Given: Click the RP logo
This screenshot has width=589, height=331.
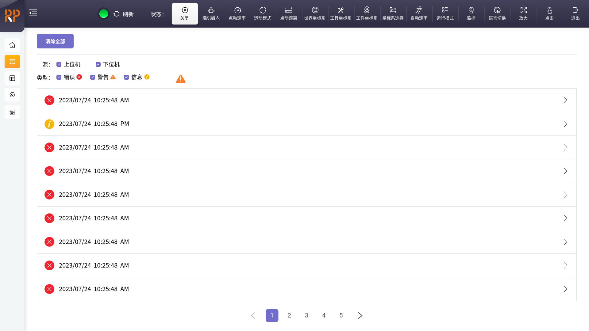Looking at the screenshot, I should [12, 15].
